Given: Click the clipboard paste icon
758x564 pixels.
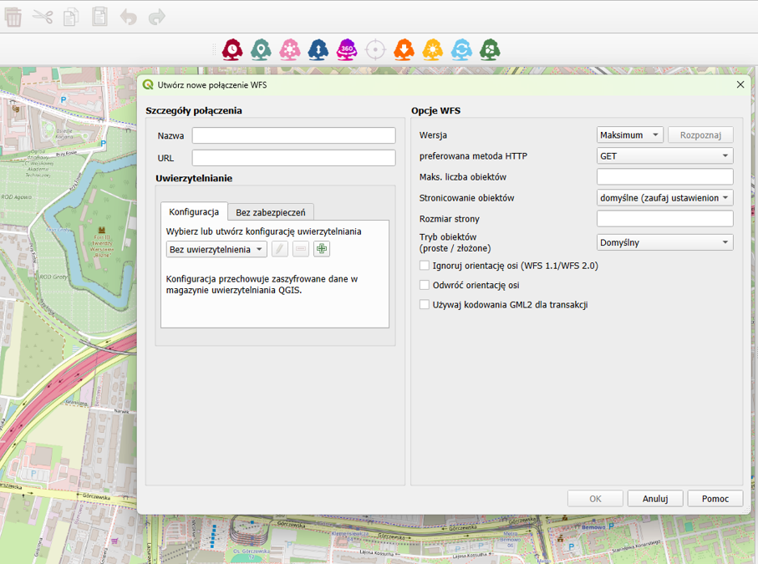Looking at the screenshot, I should click(x=99, y=17).
